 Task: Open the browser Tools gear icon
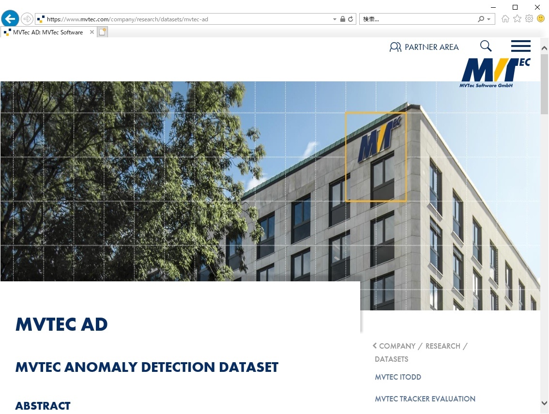click(529, 18)
